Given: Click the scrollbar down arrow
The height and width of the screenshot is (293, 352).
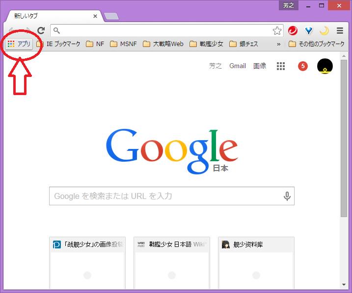Looking at the screenshot, I should [x=344, y=285].
